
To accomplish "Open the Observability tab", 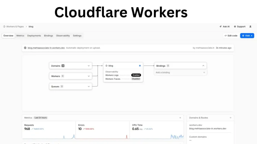I will pos(63,35).
